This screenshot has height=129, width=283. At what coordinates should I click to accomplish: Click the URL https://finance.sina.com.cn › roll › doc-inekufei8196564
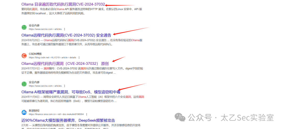click(56, 114)
